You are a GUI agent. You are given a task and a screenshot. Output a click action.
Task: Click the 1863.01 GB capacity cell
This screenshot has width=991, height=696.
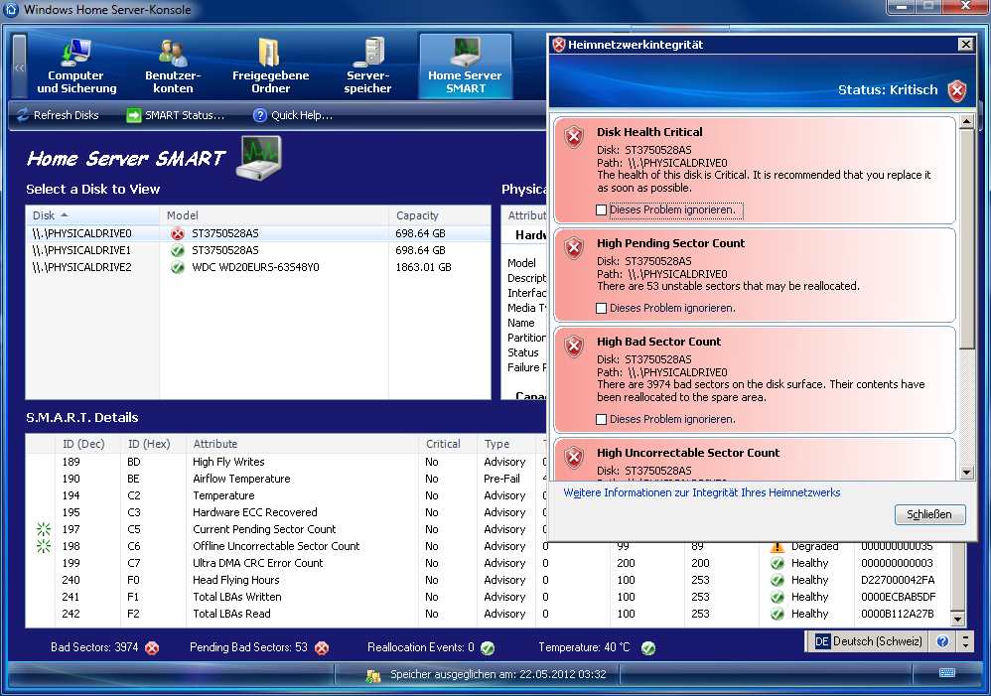pos(423,267)
